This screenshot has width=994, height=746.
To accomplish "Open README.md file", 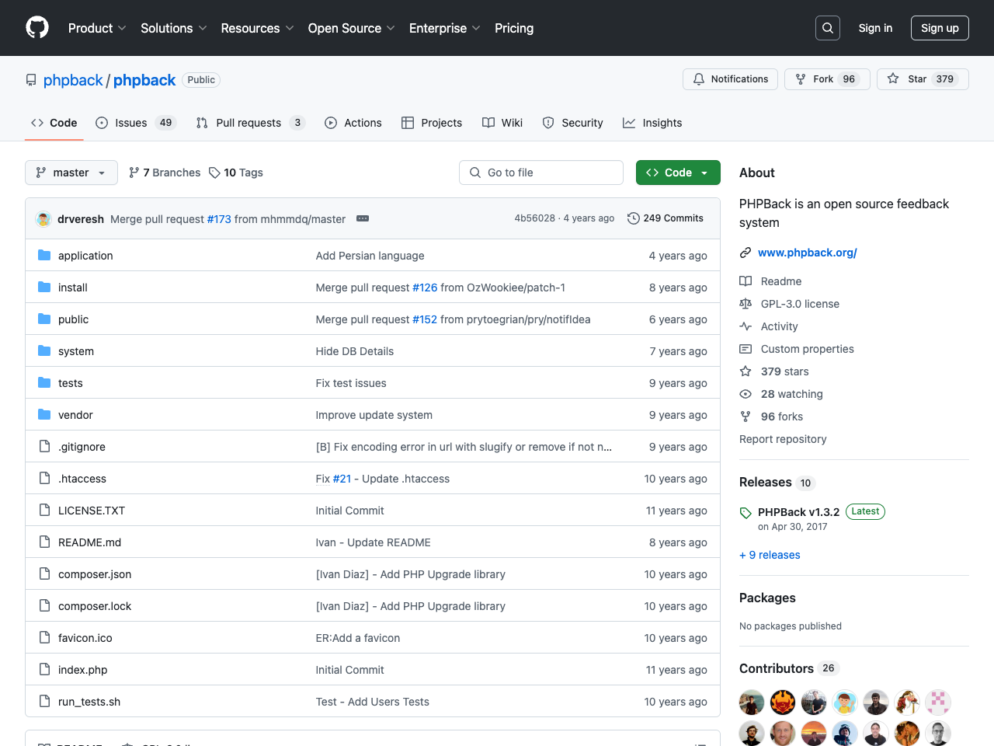I will [90, 542].
